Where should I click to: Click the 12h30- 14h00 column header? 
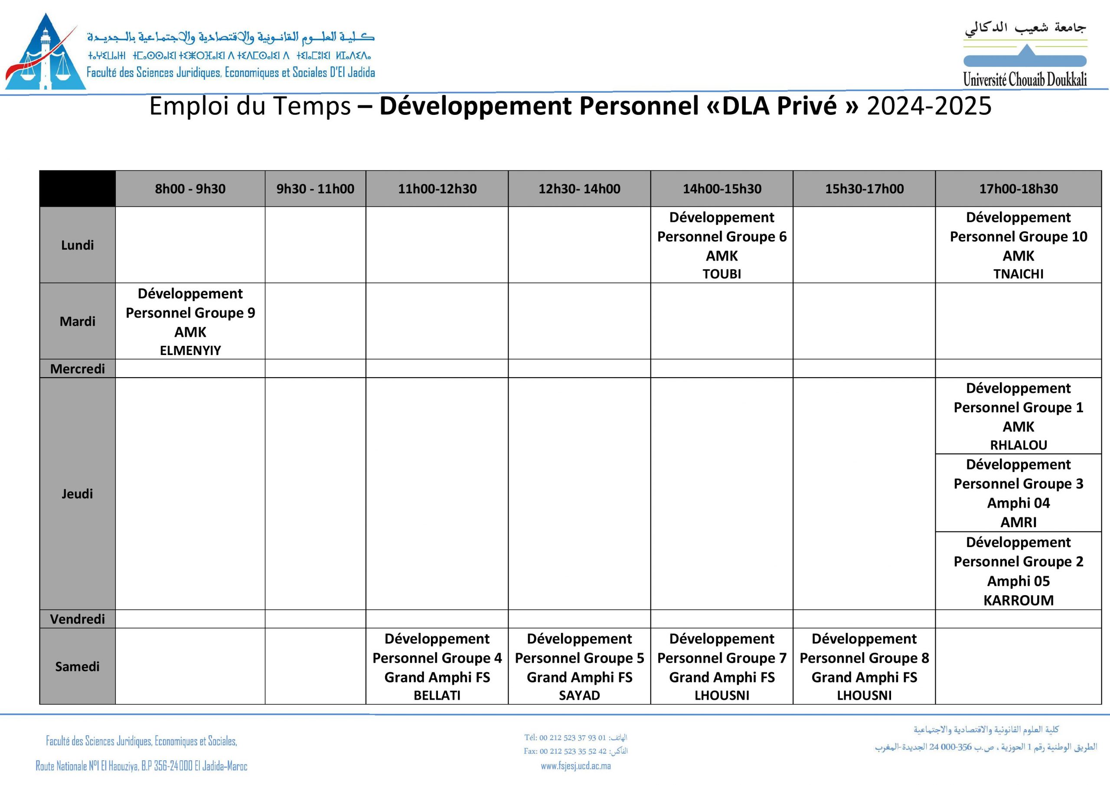click(x=579, y=189)
